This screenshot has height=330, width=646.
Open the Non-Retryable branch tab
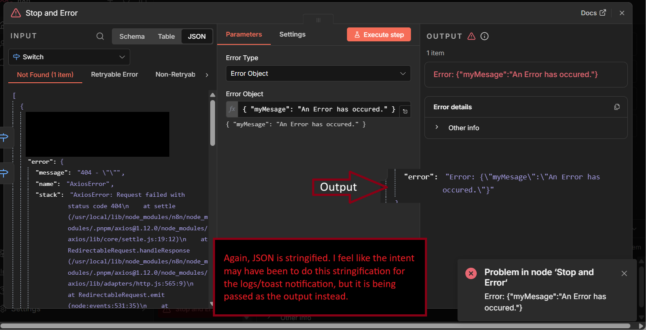click(175, 74)
